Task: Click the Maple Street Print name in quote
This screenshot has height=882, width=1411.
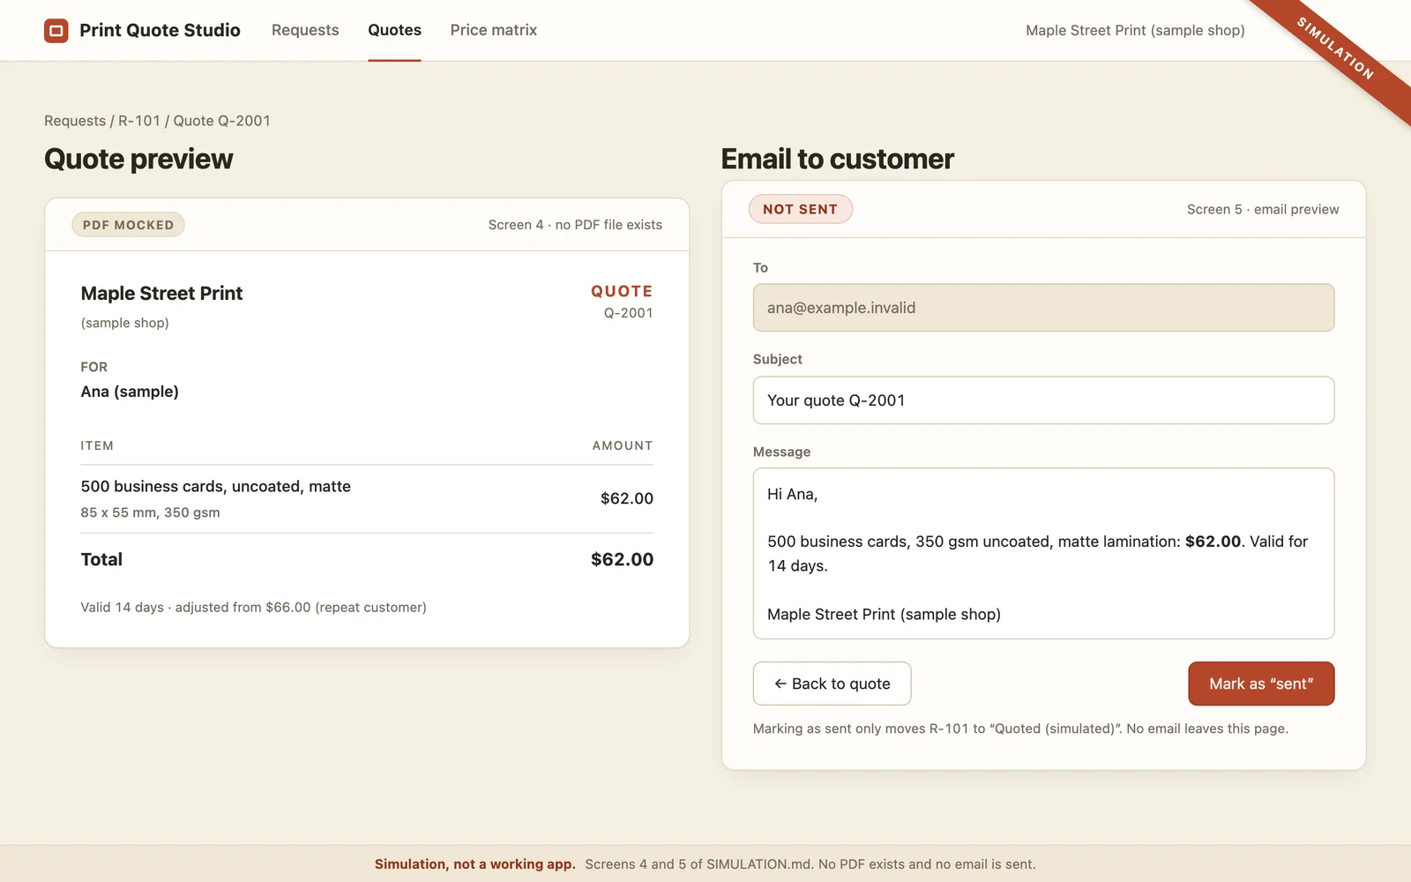Action: pos(161,293)
